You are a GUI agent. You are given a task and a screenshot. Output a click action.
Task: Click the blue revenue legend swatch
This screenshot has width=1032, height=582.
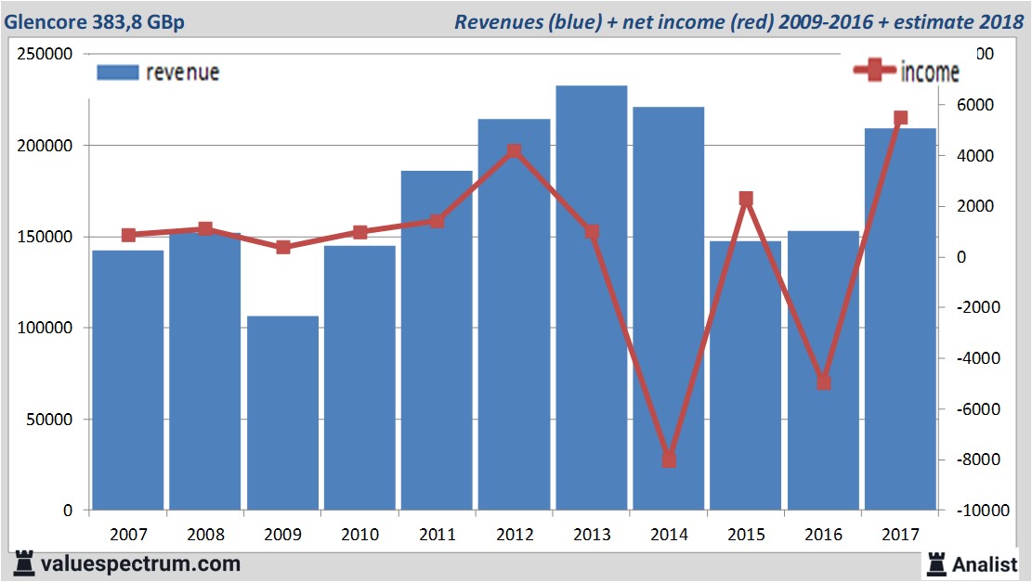[117, 72]
